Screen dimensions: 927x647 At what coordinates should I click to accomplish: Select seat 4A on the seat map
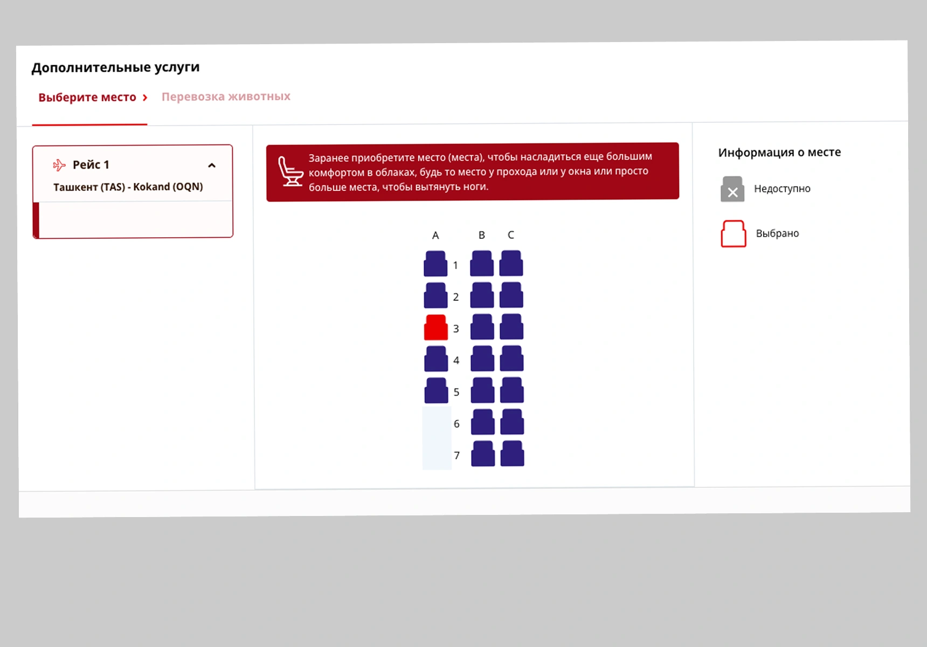tap(436, 359)
